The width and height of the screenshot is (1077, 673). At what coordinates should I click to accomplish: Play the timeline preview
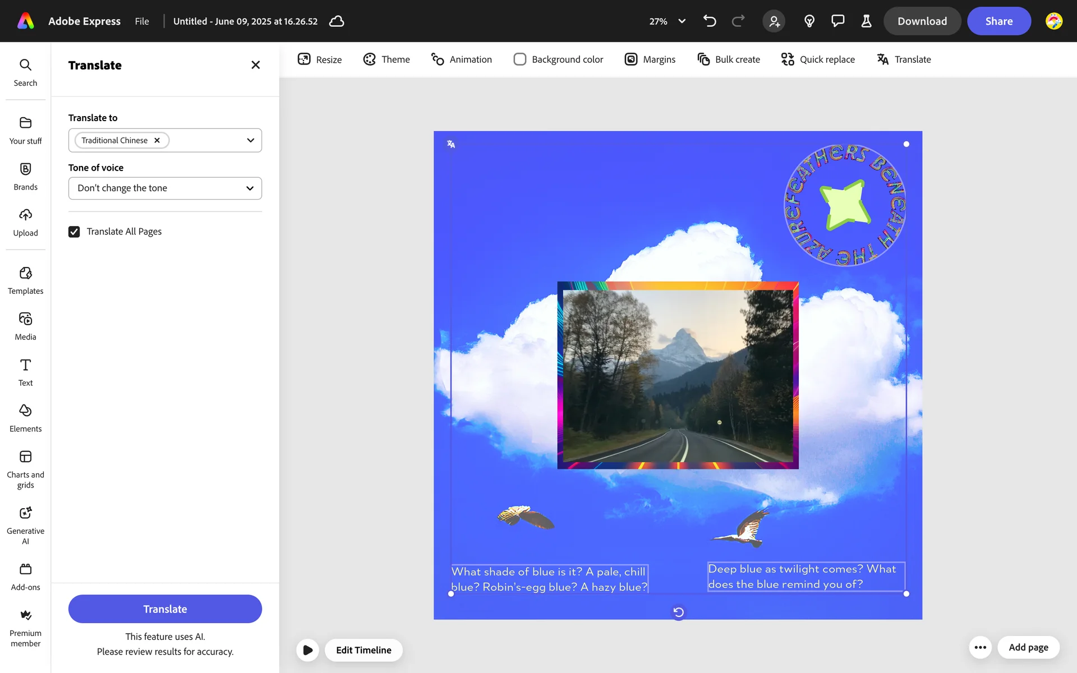click(x=307, y=650)
